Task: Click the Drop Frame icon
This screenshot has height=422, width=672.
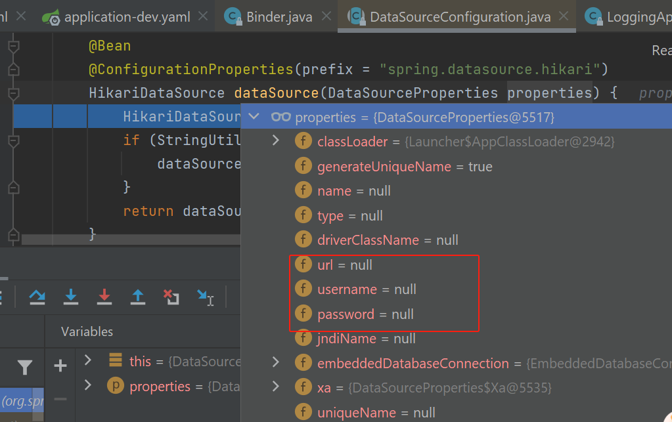Action: click(171, 297)
